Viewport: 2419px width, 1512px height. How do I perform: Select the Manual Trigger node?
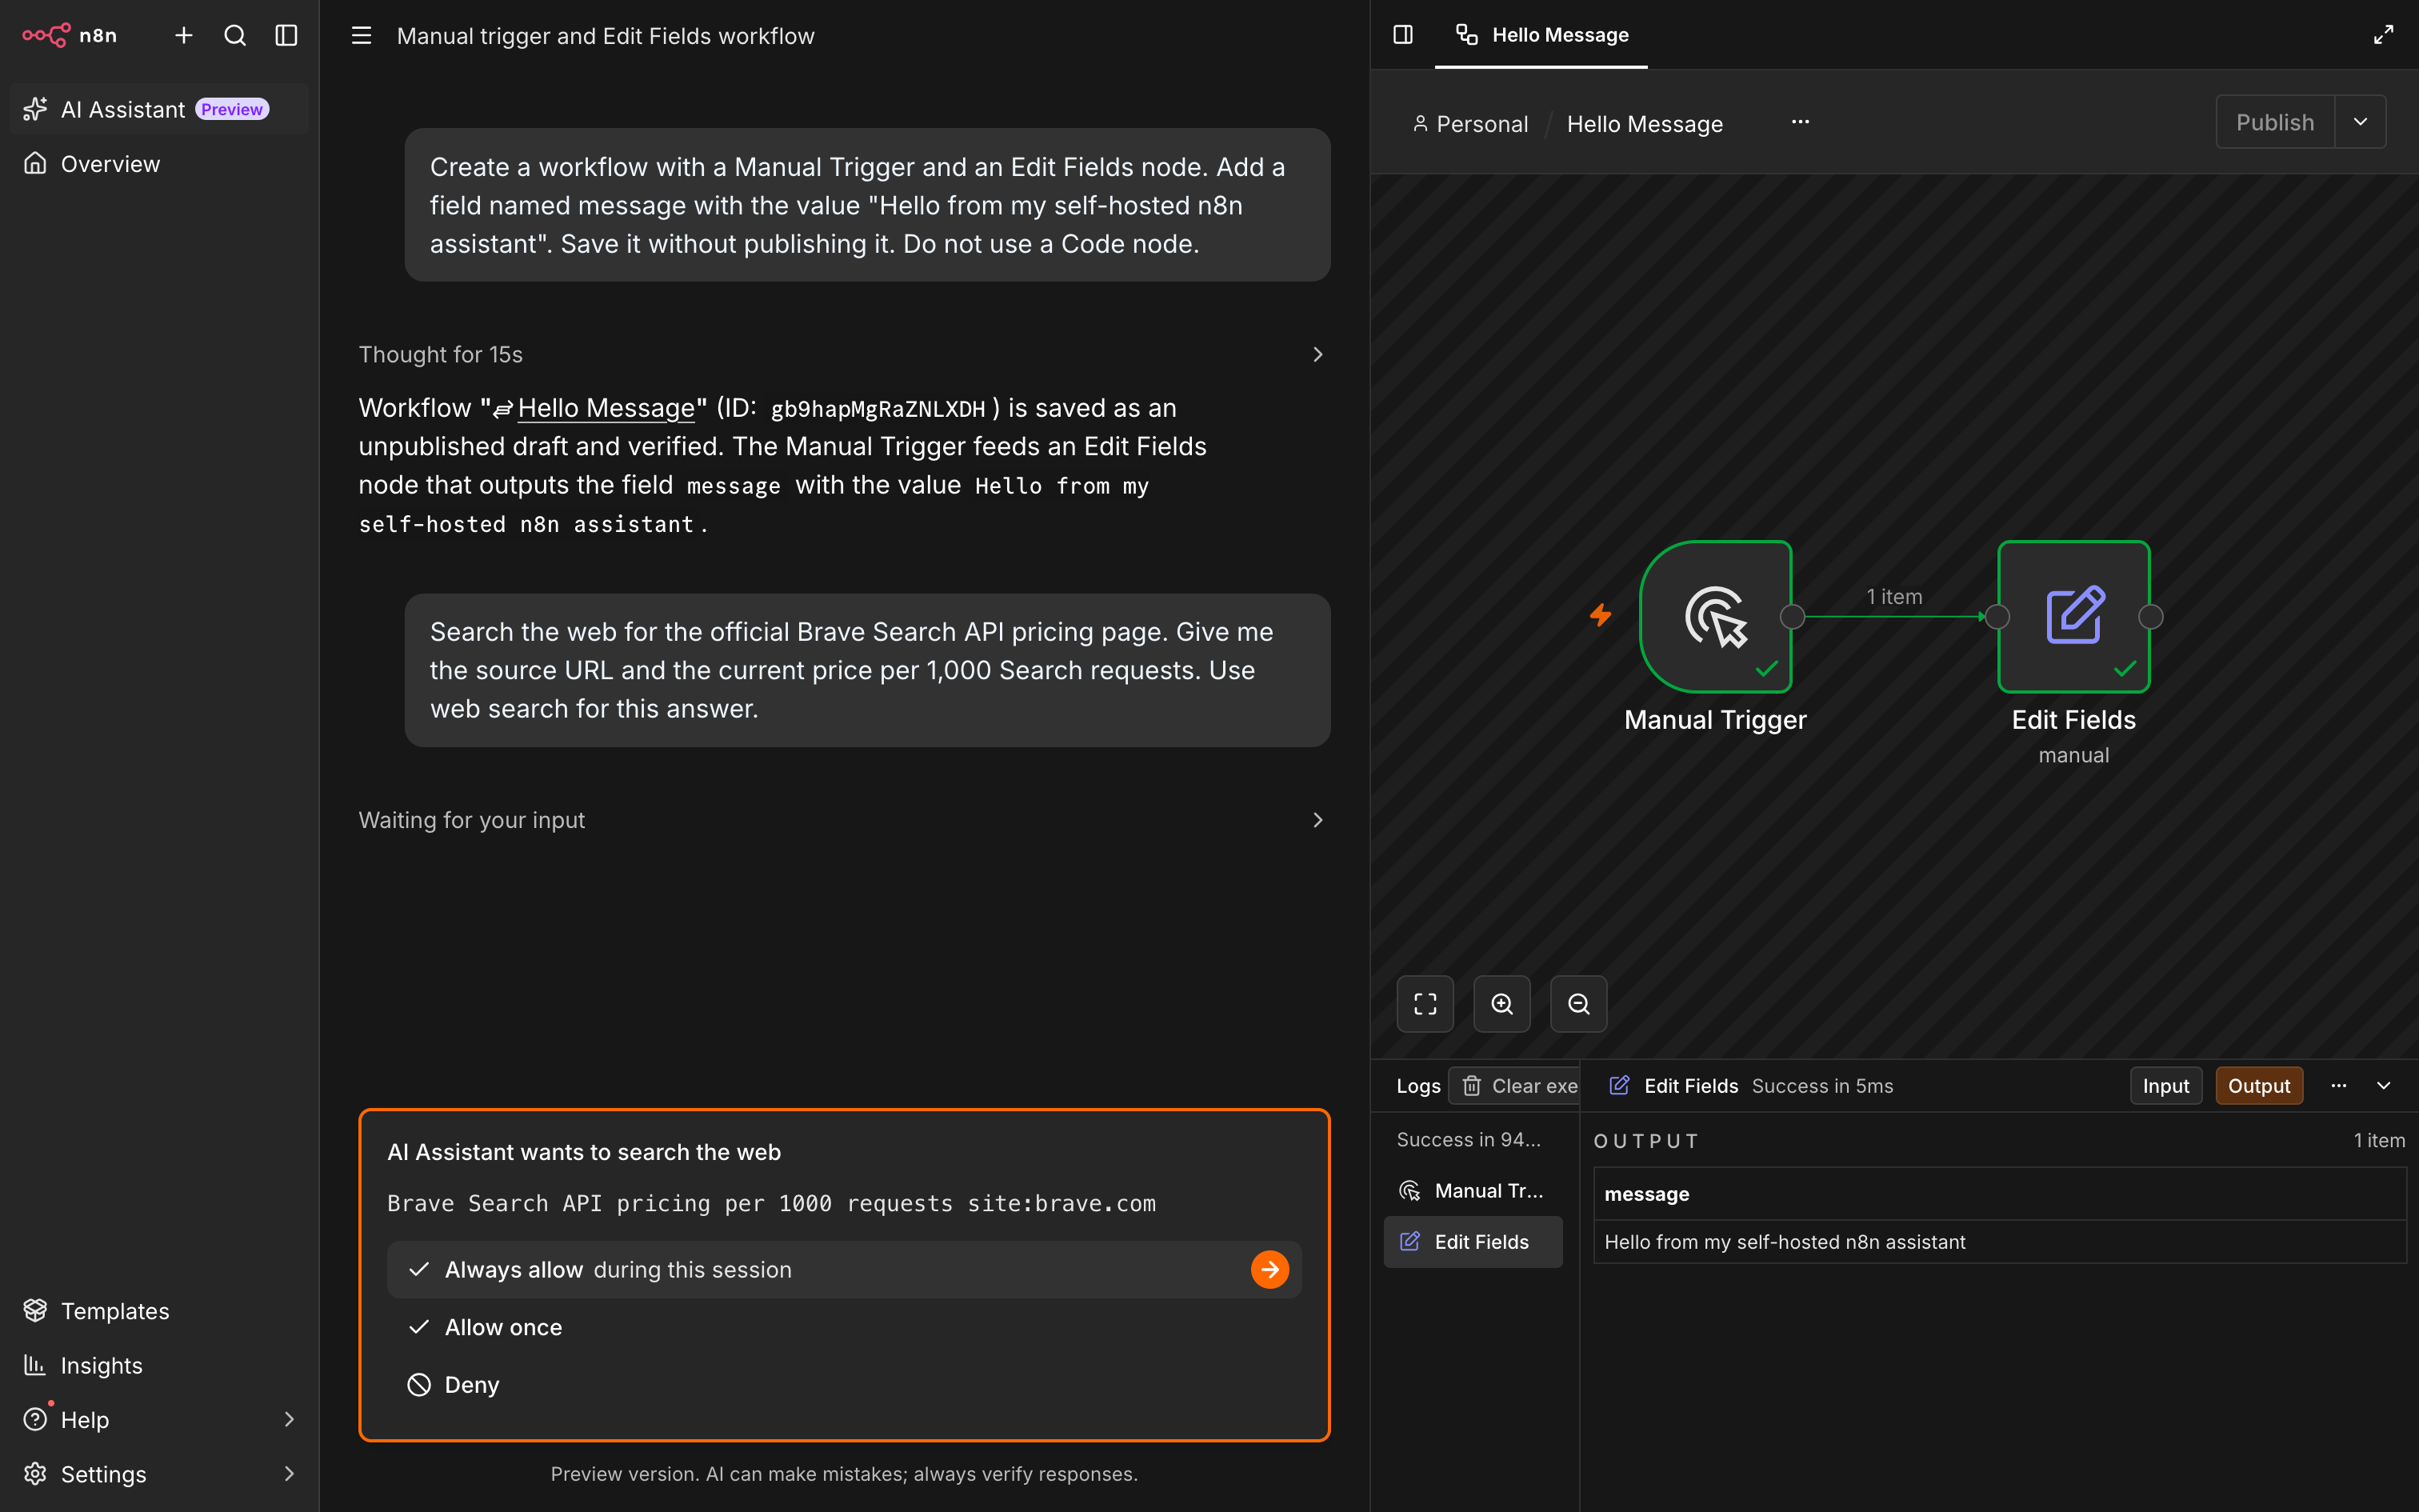[x=1717, y=617]
